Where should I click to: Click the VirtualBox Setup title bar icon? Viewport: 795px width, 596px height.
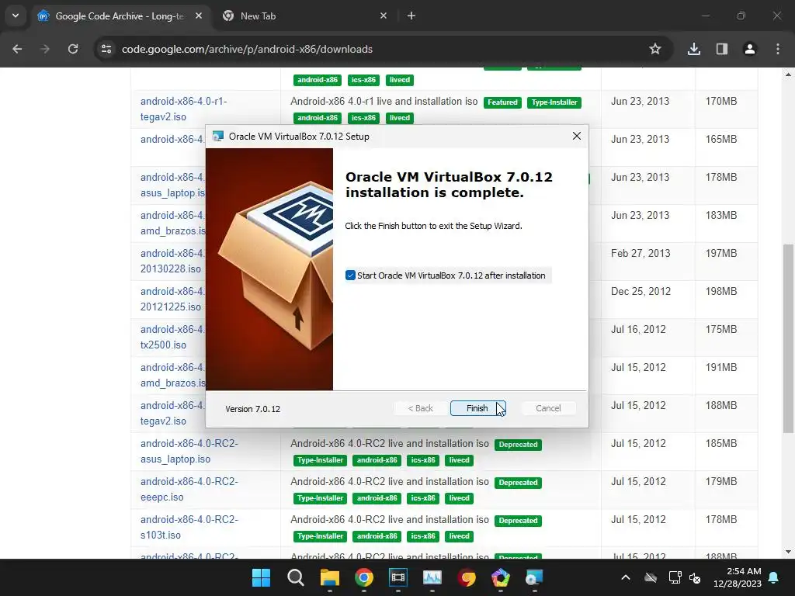click(218, 136)
